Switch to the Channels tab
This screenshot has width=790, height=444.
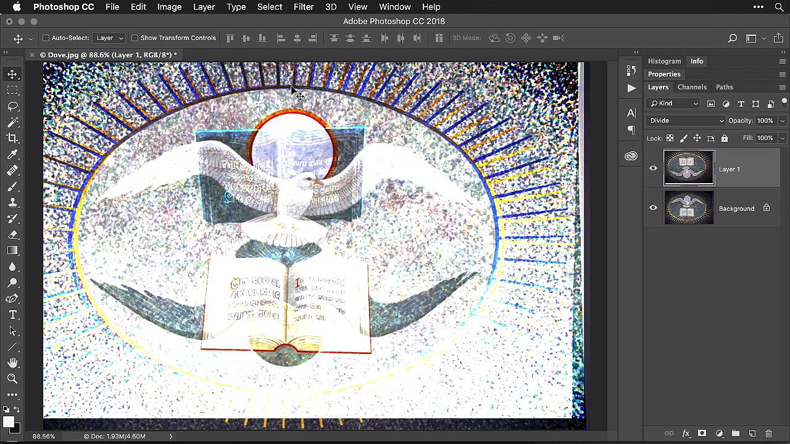click(x=692, y=88)
